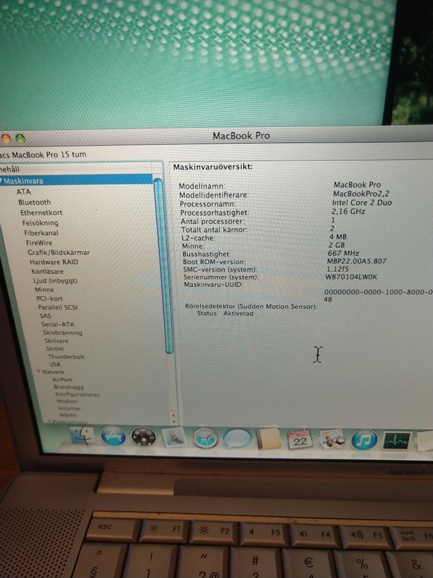Launch Safari compass icon in the Dock
This screenshot has width=433, height=578.
click(x=205, y=438)
